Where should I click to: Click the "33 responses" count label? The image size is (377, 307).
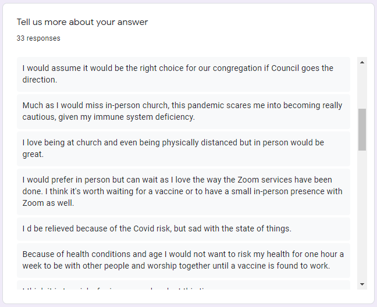click(38, 38)
